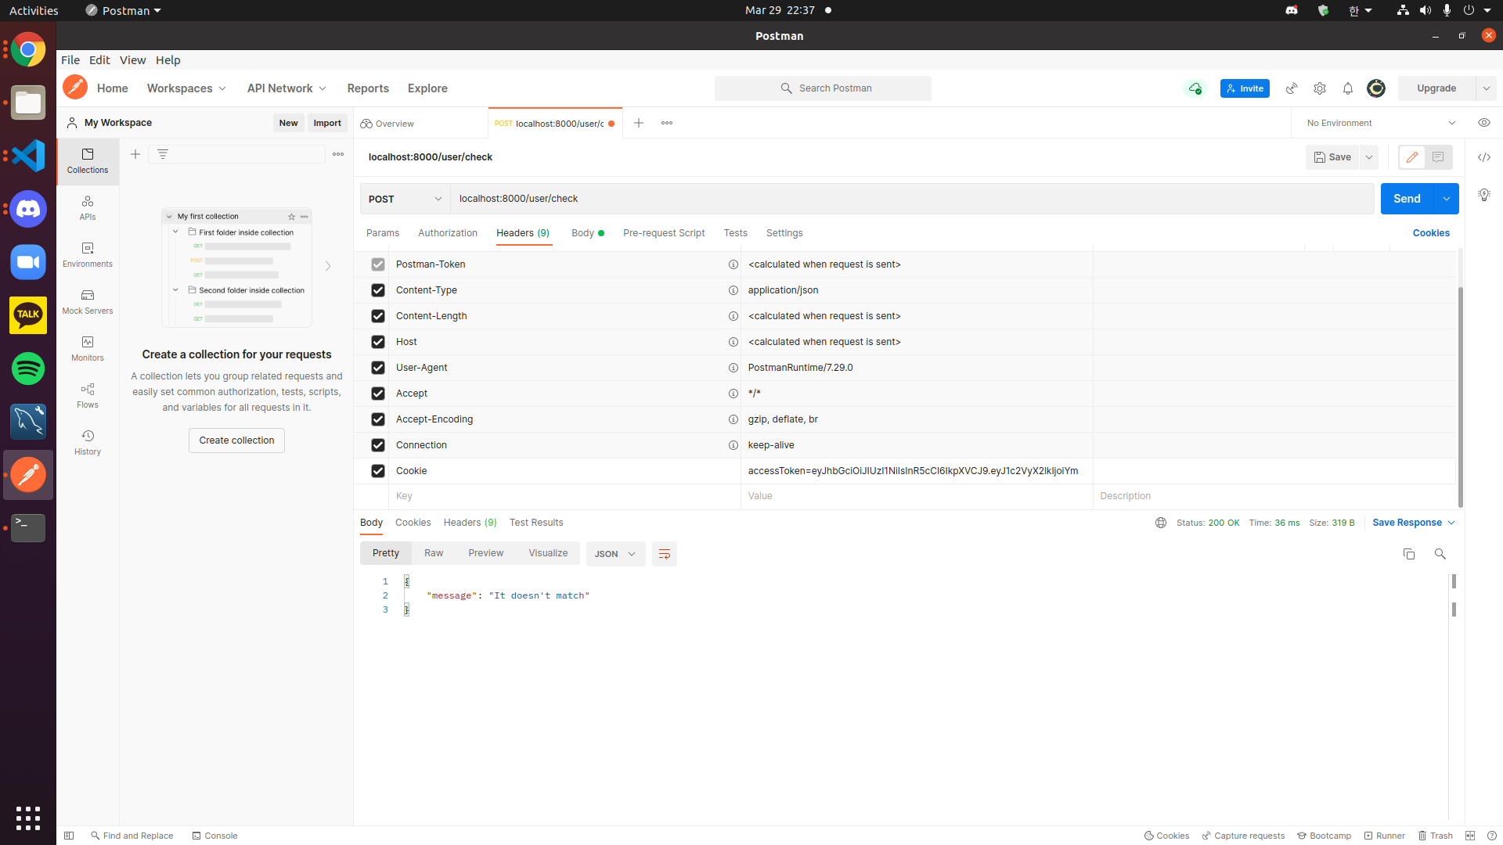Open the user avatar menu
This screenshot has height=845, width=1503.
1376,88
